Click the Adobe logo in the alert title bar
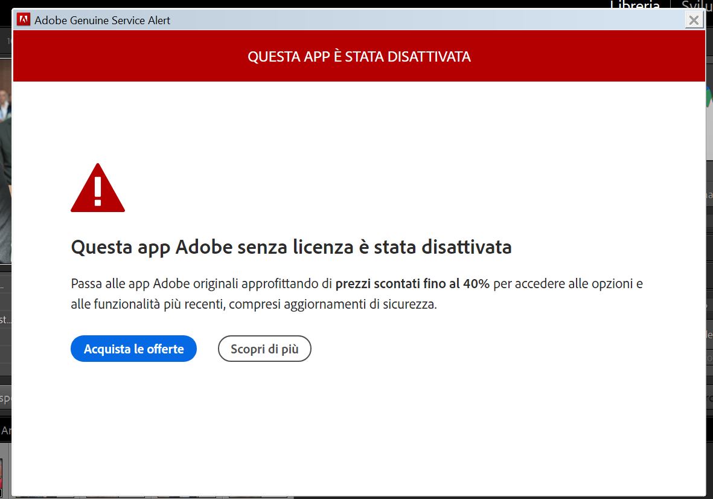The image size is (713, 499). 24,19
